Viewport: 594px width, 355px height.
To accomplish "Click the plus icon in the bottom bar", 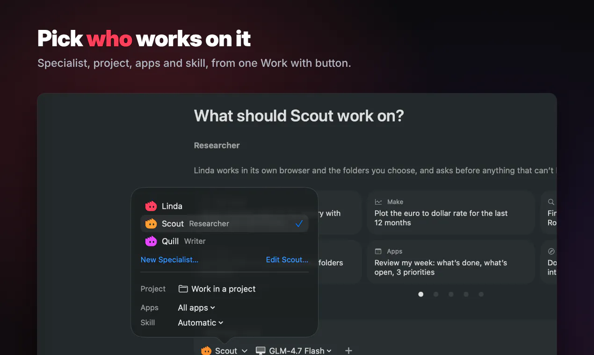I will tap(348, 350).
